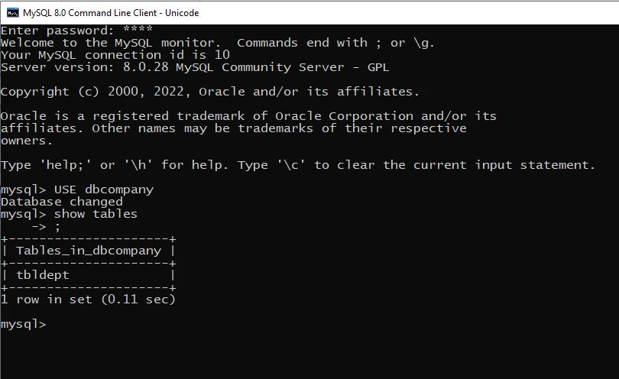Click the 'show tables' command text

point(96,214)
